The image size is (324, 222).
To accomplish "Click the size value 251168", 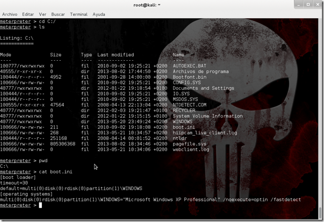I will click(x=58, y=138).
